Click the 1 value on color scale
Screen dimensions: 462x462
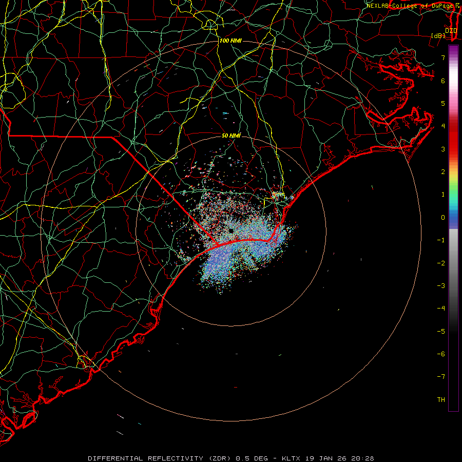pos(443,195)
